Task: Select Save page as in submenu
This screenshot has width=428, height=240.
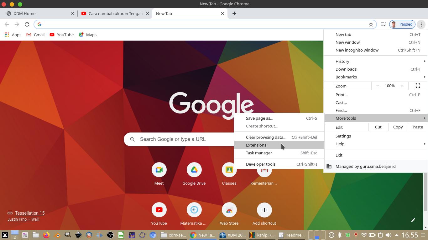Action: click(279, 118)
